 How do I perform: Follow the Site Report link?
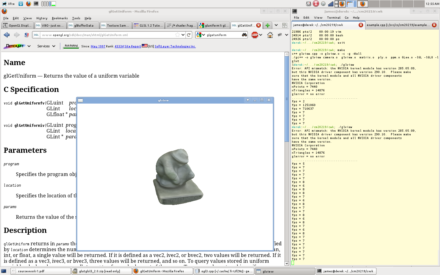pyautogui.click(x=133, y=46)
